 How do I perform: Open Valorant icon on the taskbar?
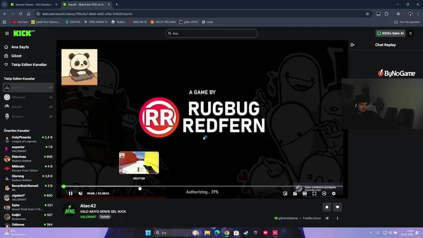click(x=275, y=233)
